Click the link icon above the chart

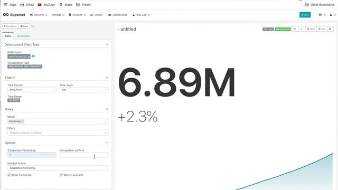point(295,29)
